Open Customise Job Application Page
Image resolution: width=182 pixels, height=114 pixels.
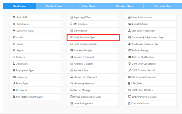(151, 37)
